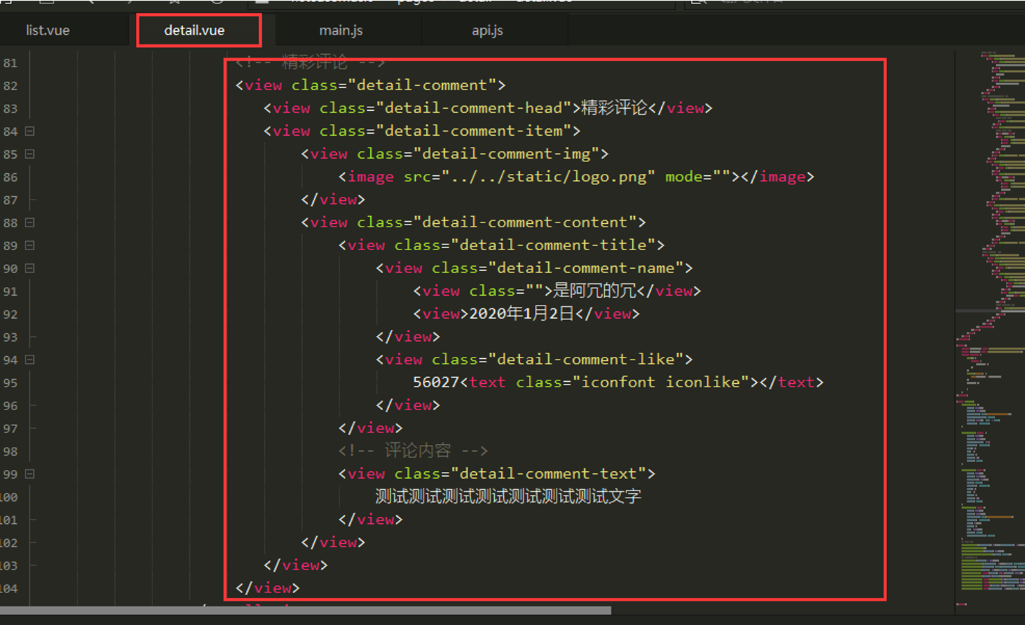
Task: Click the mode attribute on line 86
Action: tap(683, 177)
